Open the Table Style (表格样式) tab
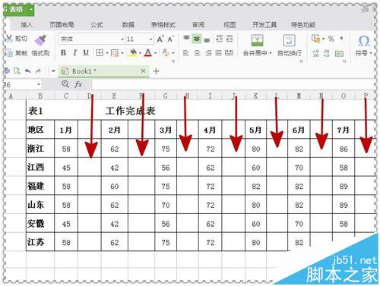The image size is (380, 286). point(163,25)
